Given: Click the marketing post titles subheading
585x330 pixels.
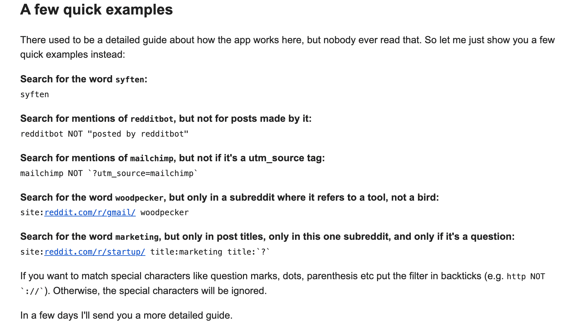Looking at the screenshot, I should 267,237.
